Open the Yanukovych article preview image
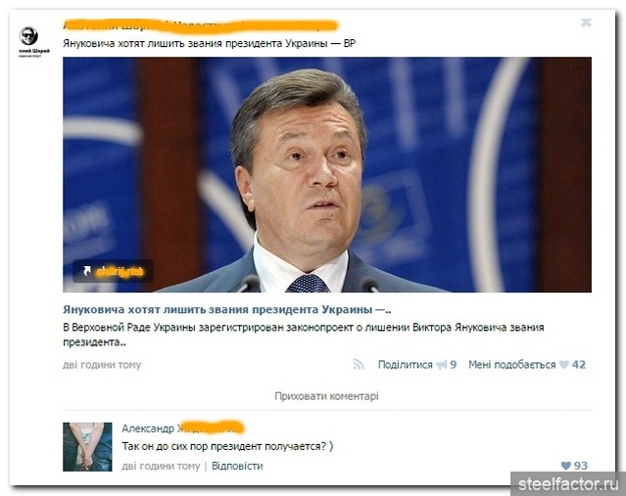 [327, 175]
